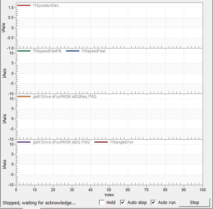Click the orange sIDQReq.f16Q legend swatch
The height and width of the screenshot is (209, 214).
click(x=24, y=96)
